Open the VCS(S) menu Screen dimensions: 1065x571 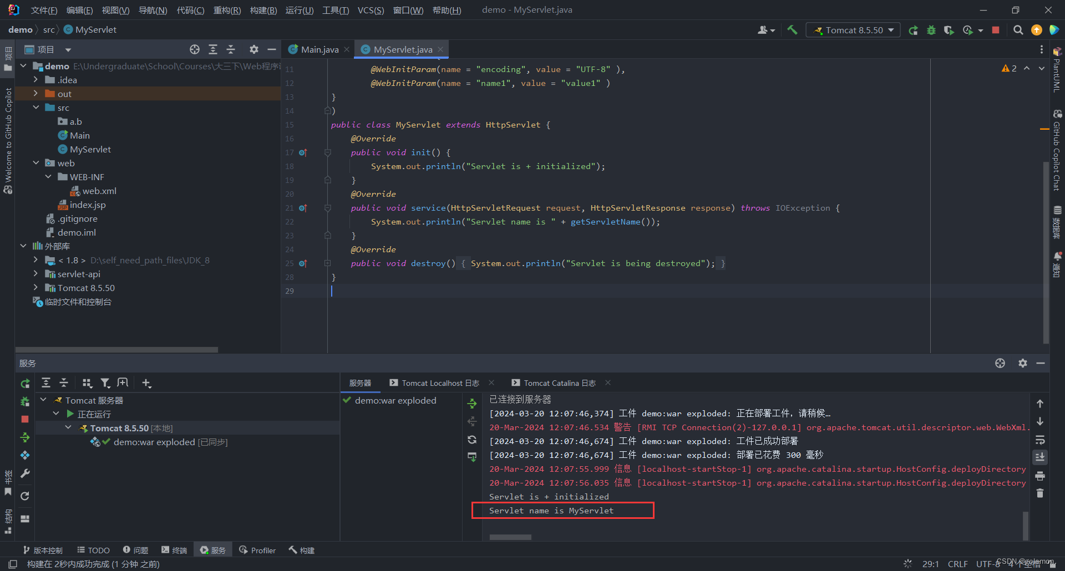point(371,10)
